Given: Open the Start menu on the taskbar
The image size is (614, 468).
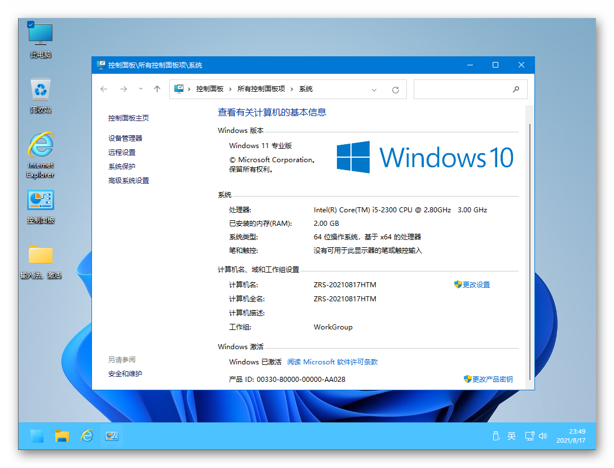Looking at the screenshot, I should point(37,436).
